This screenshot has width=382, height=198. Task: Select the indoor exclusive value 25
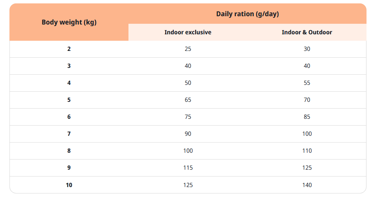pyautogui.click(x=188, y=49)
